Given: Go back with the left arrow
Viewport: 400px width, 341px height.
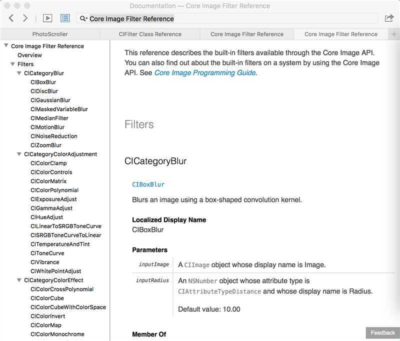Looking at the screenshot, I should (11, 18).
